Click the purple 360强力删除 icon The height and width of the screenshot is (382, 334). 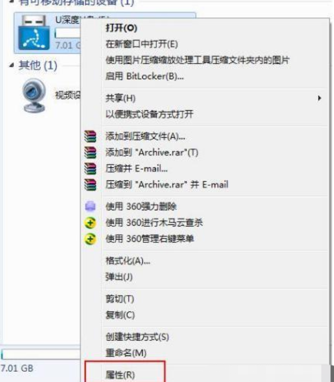point(90,206)
